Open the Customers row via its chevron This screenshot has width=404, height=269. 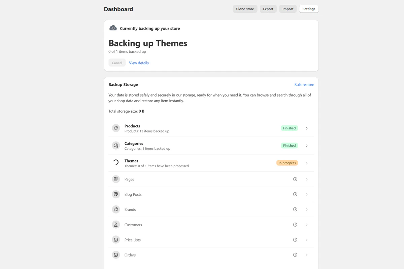point(306,224)
